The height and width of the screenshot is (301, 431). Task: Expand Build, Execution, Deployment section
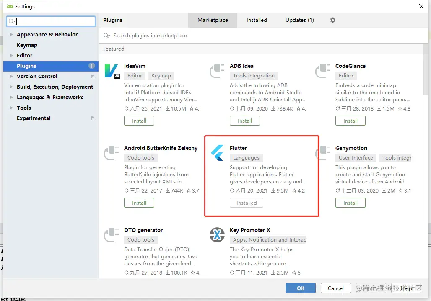[11, 87]
